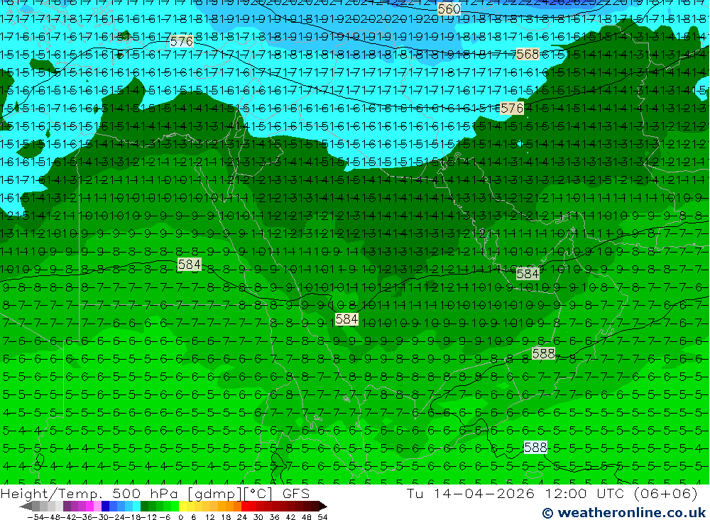Click the yellow swatch in the temperature legend
This screenshot has width=710, height=520.
click(x=183, y=507)
